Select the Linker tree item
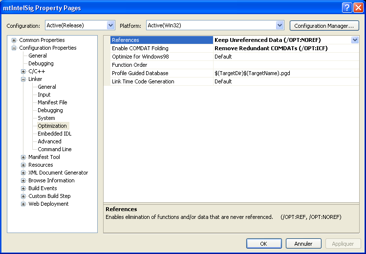This screenshot has height=254, width=366. (35, 79)
